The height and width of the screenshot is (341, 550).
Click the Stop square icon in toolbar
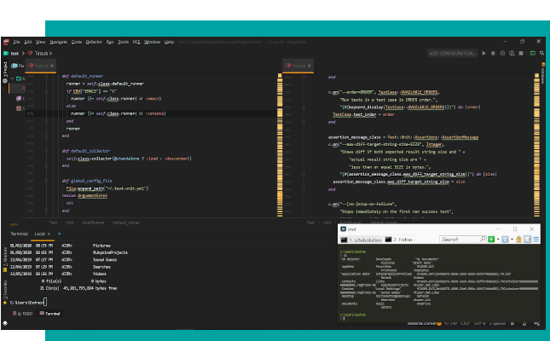[x=521, y=54]
